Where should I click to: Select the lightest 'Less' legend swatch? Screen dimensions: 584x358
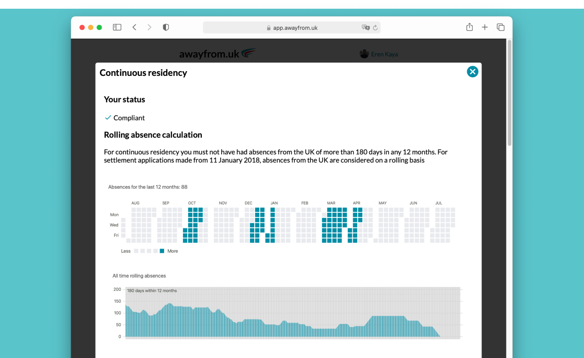[x=136, y=251]
